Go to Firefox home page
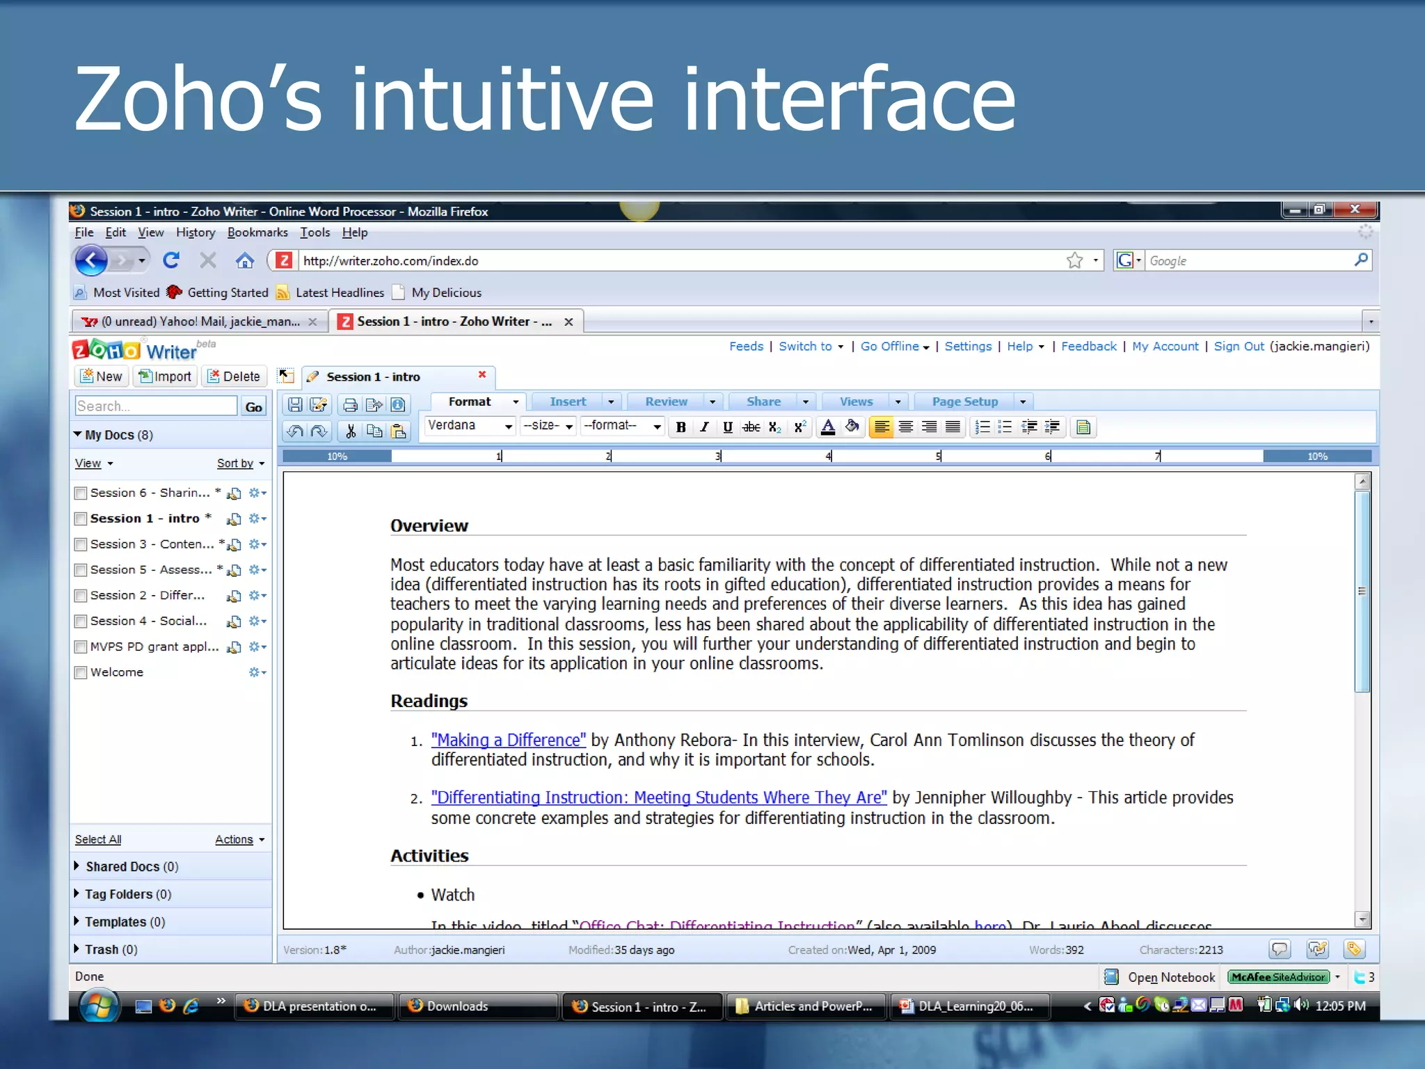Viewport: 1425px width, 1069px height. click(244, 261)
